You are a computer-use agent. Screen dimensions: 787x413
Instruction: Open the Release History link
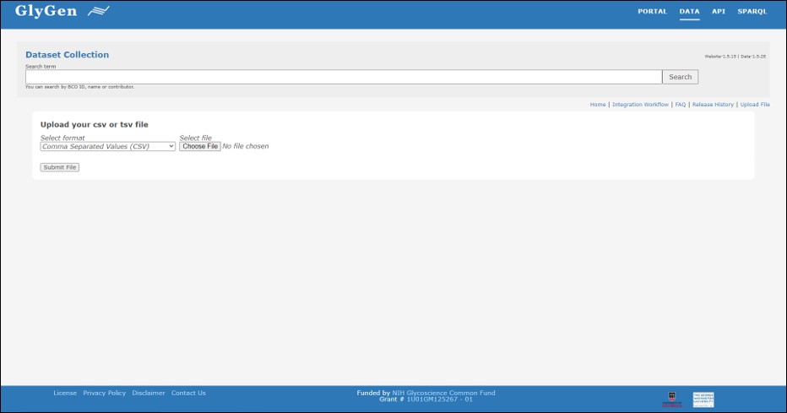[x=713, y=105]
